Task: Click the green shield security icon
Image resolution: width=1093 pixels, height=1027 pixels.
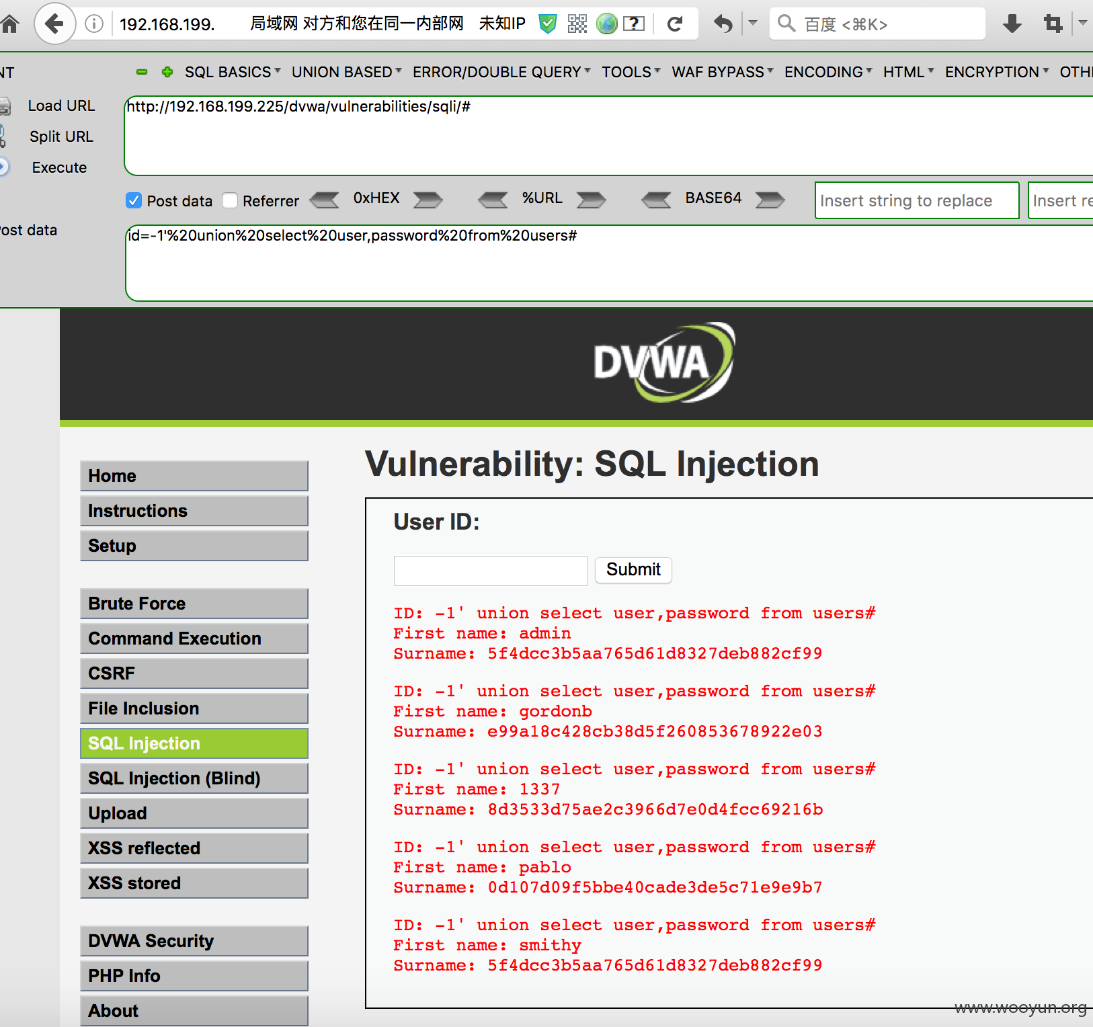Action: pyautogui.click(x=549, y=24)
